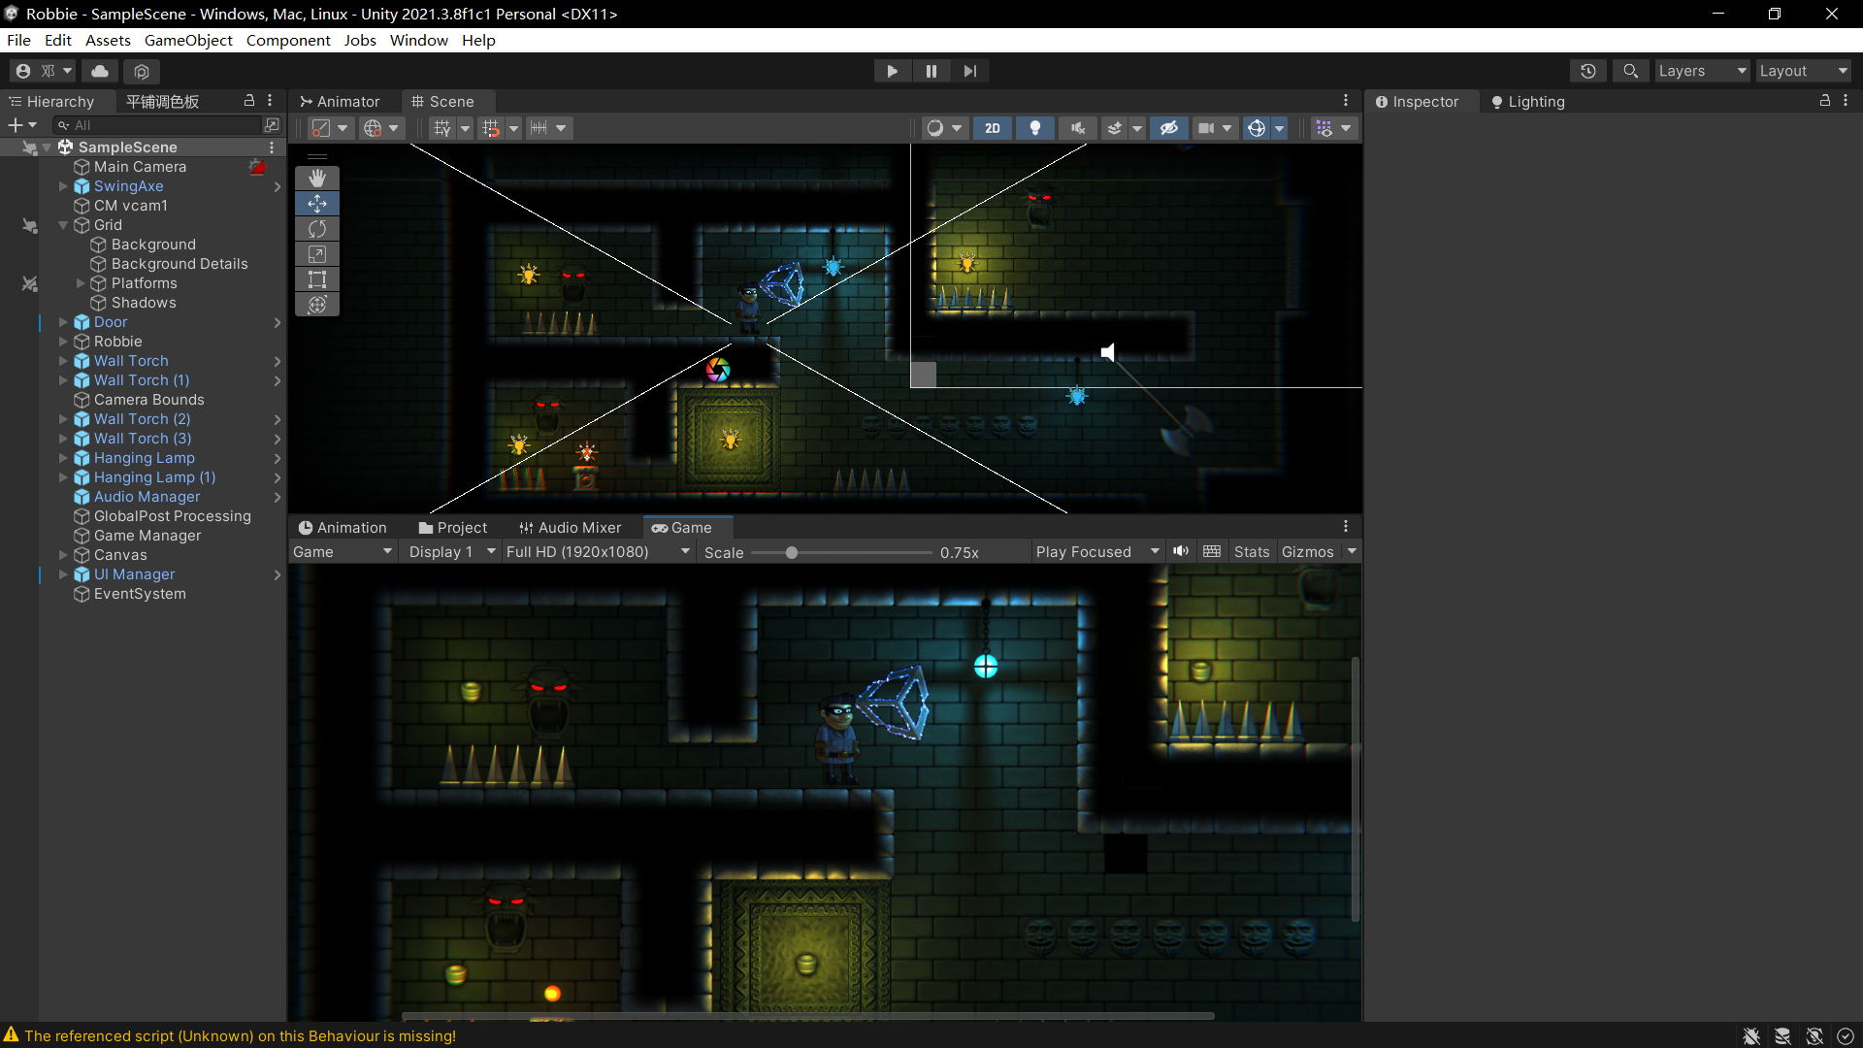Open the cloud services icon
Image resolution: width=1863 pixels, height=1048 pixels.
click(x=100, y=71)
